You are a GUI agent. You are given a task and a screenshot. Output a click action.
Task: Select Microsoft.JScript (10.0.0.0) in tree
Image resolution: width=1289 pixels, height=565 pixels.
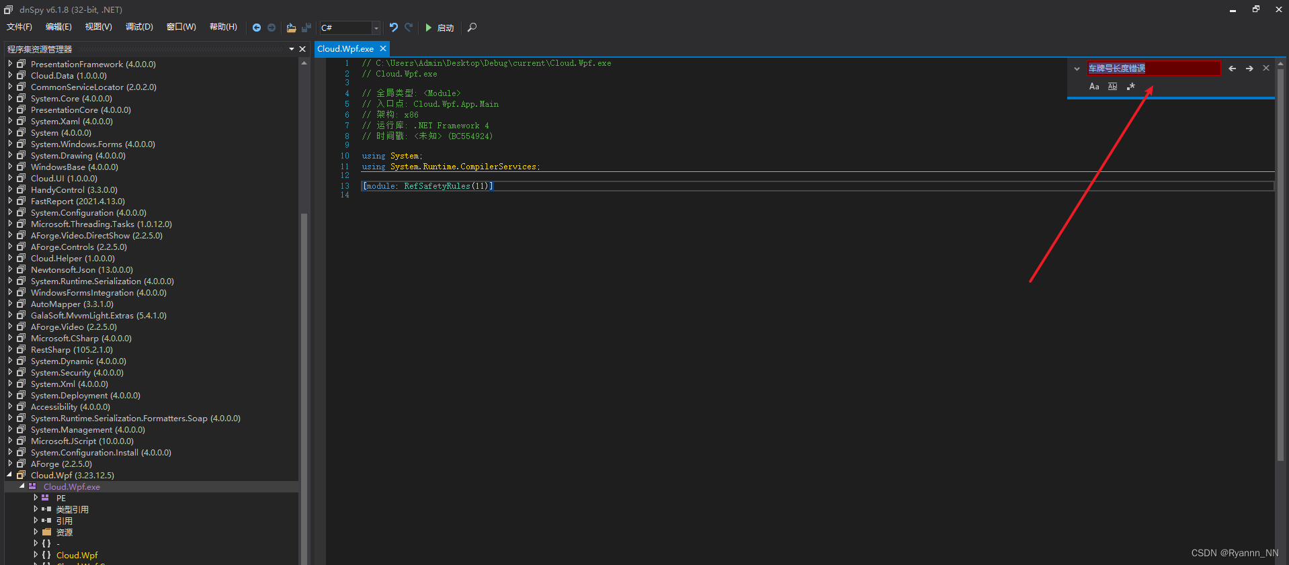click(x=82, y=441)
